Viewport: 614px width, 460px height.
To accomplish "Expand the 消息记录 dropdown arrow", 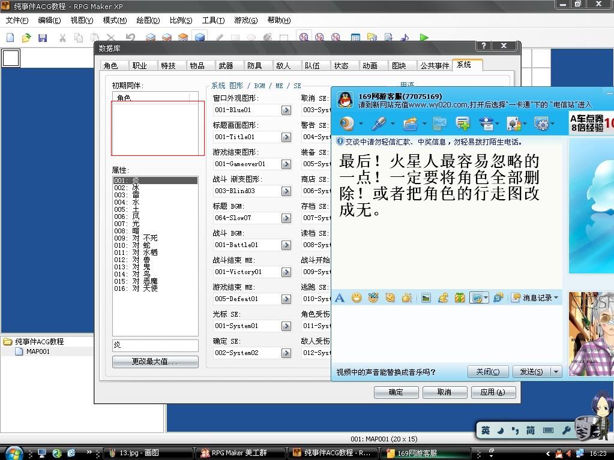I will [556, 297].
